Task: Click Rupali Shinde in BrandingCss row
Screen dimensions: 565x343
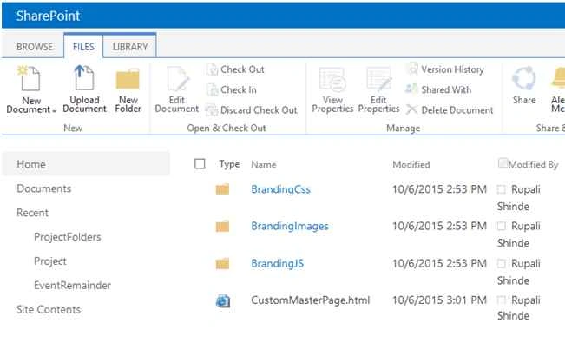Action: click(x=518, y=198)
